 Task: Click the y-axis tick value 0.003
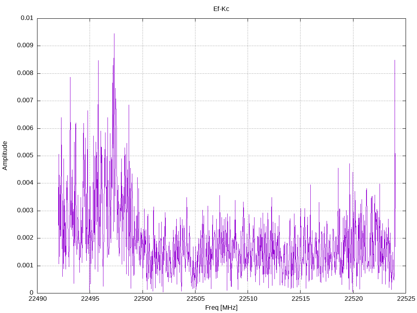[25, 211]
